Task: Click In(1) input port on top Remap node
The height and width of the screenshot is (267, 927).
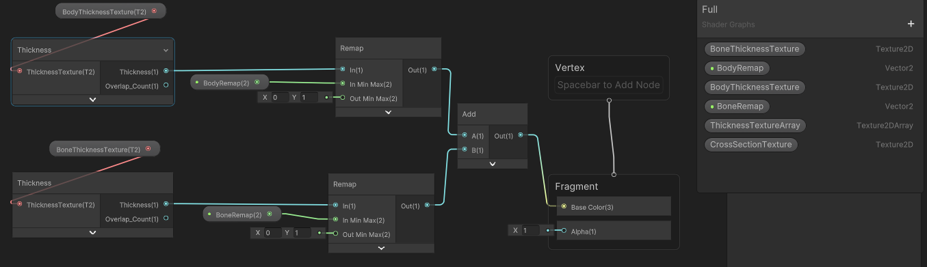Action: click(x=342, y=70)
